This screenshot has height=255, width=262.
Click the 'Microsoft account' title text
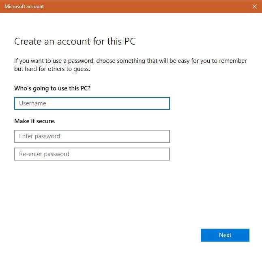point(24,6)
